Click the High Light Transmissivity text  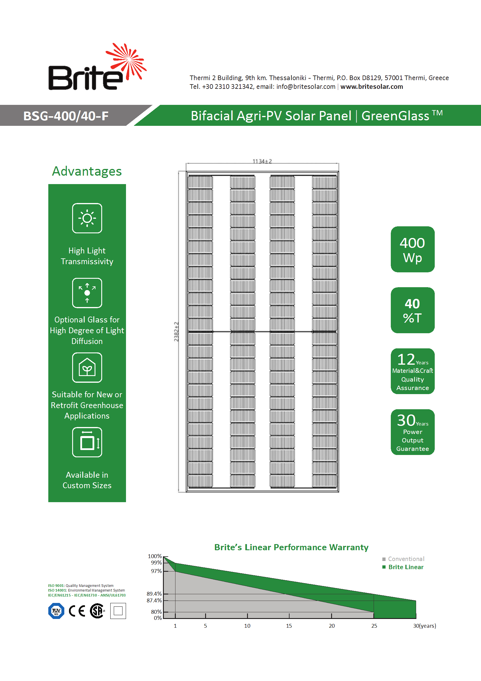click(87, 256)
